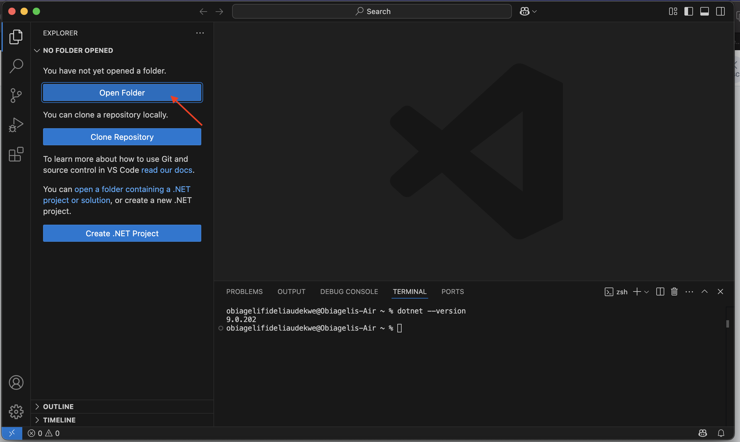Create a new terminal with plus icon

[637, 292]
